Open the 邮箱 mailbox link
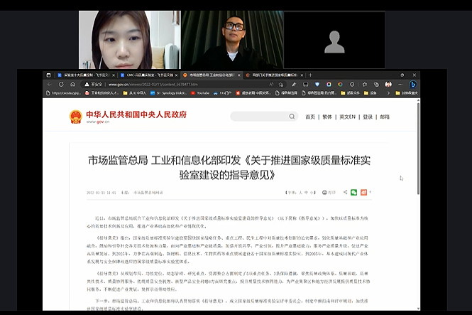Screen dimensions: 472x315 point(385,117)
